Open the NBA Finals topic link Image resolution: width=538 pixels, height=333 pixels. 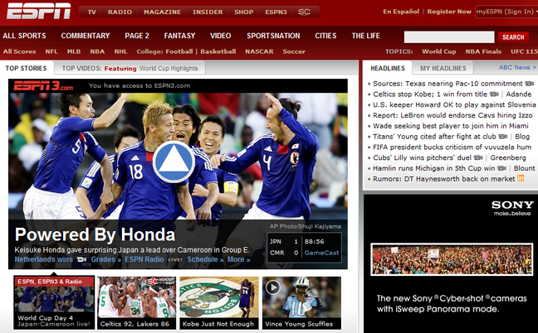point(483,51)
